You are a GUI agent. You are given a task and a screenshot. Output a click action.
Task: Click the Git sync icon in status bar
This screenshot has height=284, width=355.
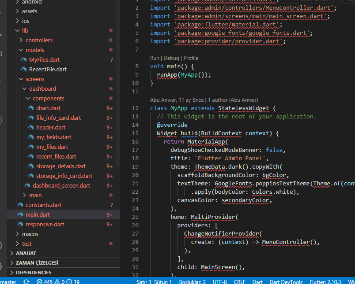(26, 282)
